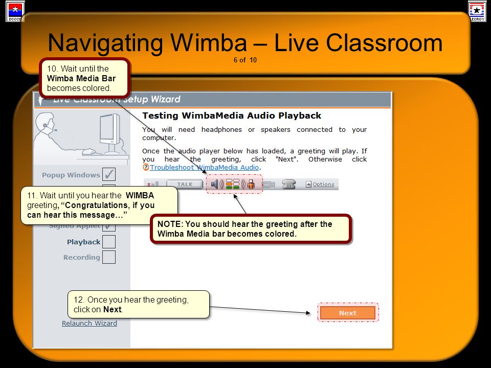
Task: Select the Recording step label
Action: (x=82, y=257)
